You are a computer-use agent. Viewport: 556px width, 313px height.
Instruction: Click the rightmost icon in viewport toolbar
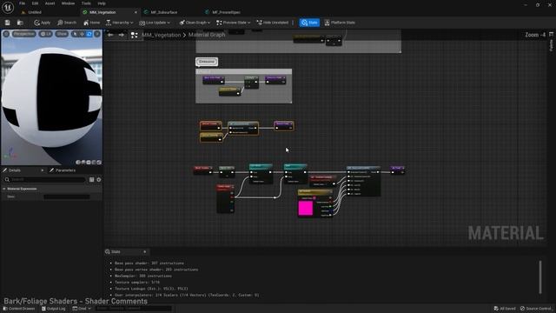pyautogui.click(x=97, y=34)
